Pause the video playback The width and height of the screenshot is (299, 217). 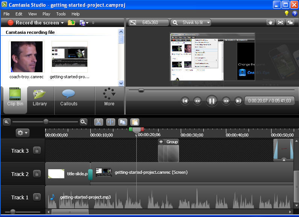click(x=212, y=101)
